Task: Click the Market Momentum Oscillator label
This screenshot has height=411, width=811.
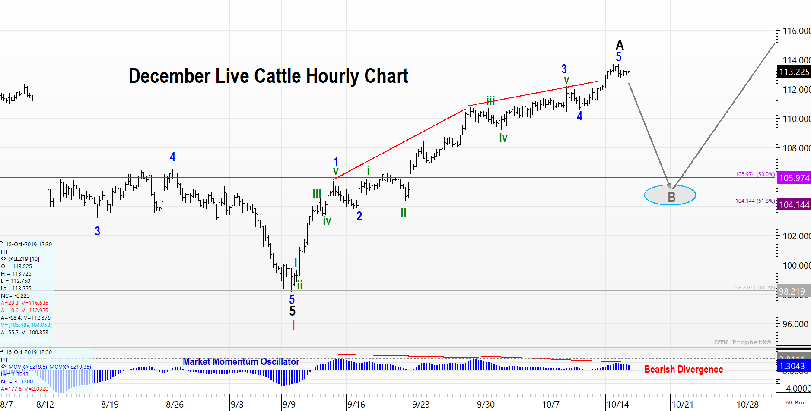Action: coord(241,361)
